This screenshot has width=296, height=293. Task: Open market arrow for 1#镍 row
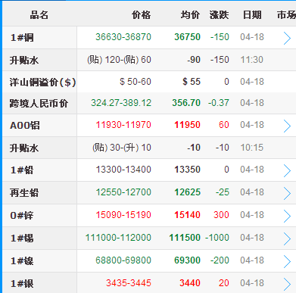[x=287, y=262]
